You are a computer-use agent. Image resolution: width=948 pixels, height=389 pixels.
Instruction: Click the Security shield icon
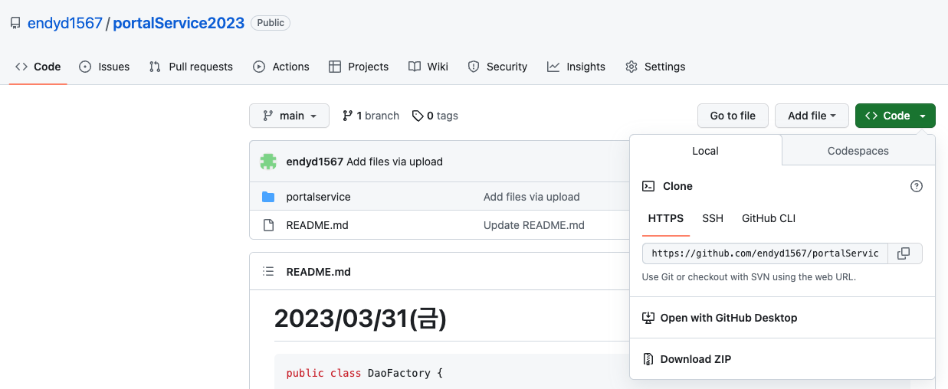pyautogui.click(x=474, y=67)
